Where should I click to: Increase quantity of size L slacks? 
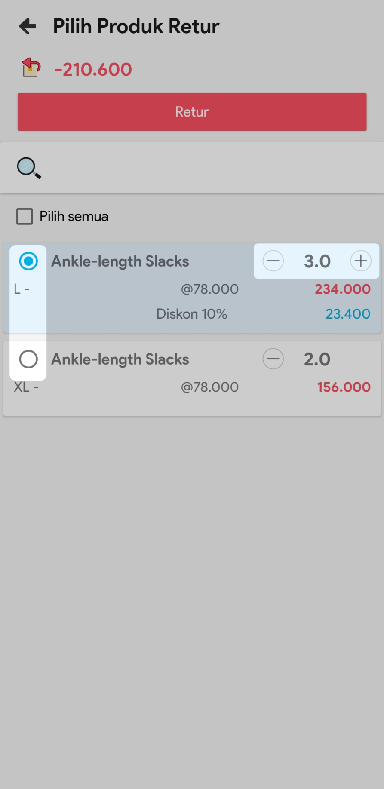[x=361, y=261]
